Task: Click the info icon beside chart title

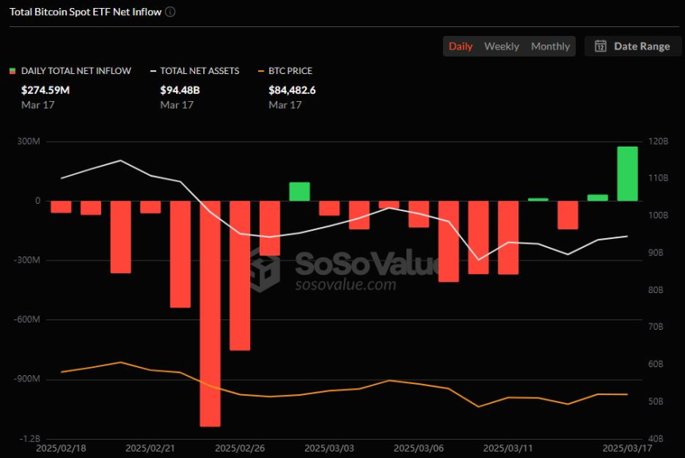Action: click(170, 12)
